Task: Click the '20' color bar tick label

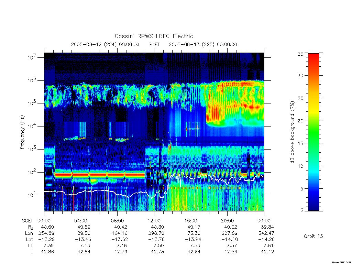Action: tap(300, 121)
